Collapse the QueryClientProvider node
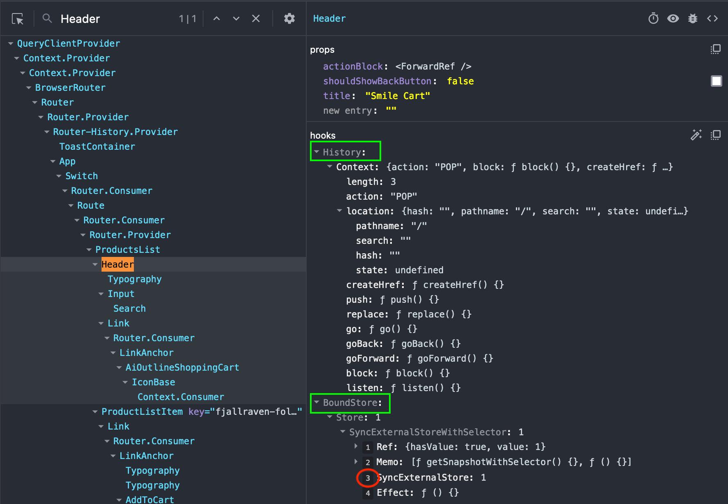728x504 pixels. pyautogui.click(x=11, y=43)
